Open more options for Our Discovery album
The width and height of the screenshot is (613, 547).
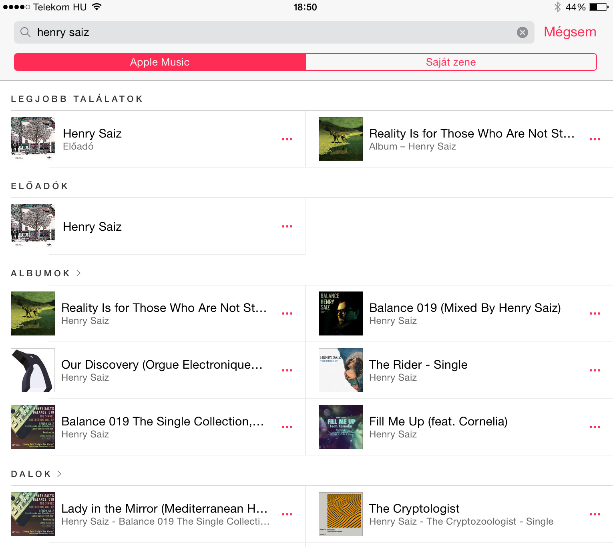point(287,370)
